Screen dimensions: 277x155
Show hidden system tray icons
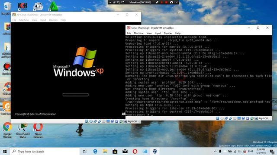coord(215,151)
